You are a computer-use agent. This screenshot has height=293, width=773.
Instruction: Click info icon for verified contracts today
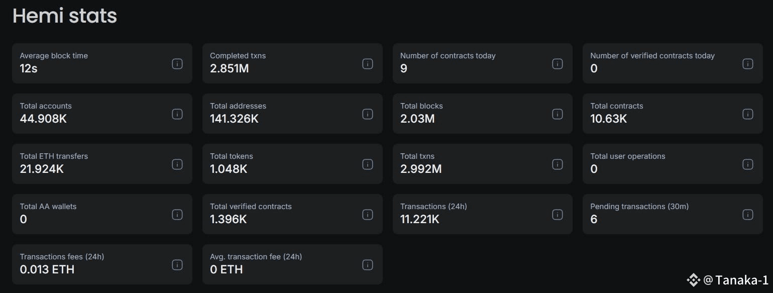[x=748, y=64]
